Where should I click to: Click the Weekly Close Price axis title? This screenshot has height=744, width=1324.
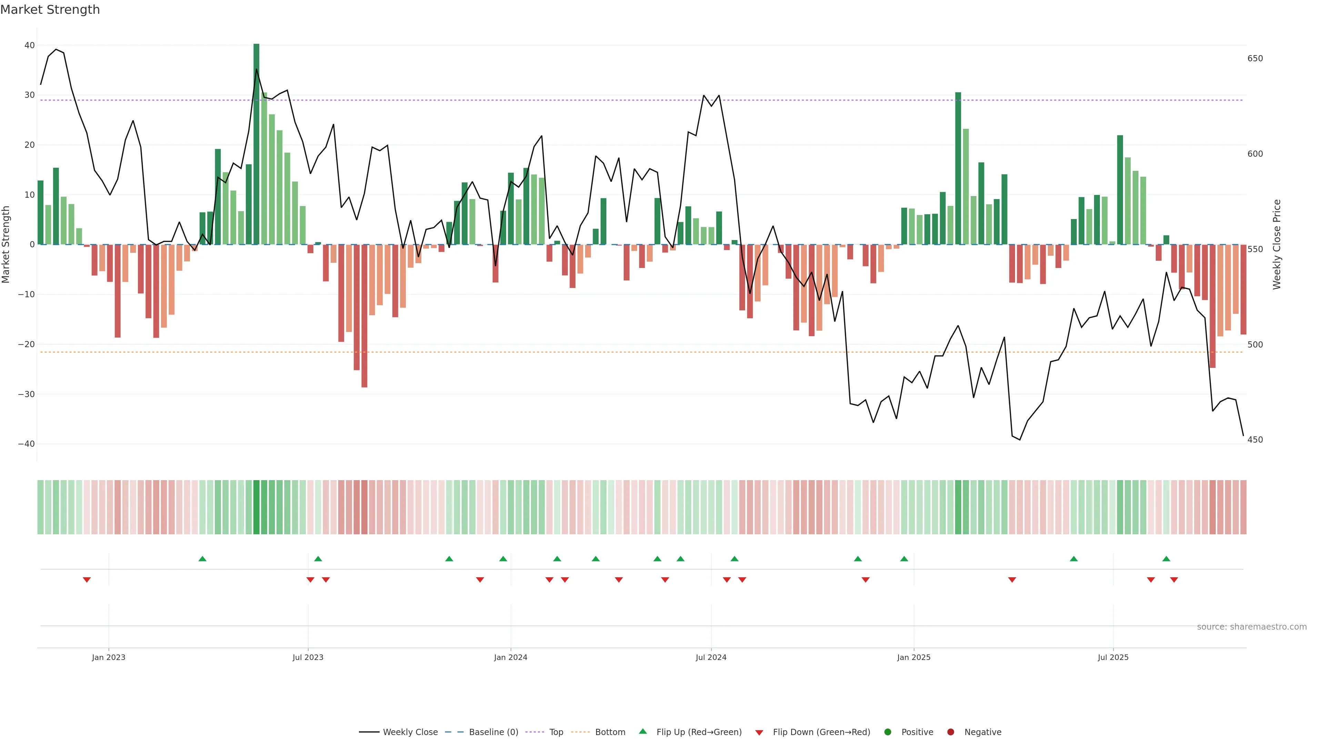(x=1277, y=245)
